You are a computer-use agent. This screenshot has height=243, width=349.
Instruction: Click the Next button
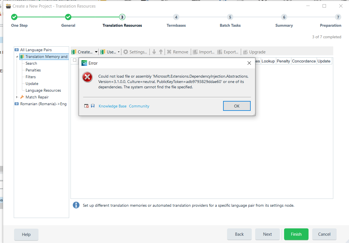pos(268,234)
